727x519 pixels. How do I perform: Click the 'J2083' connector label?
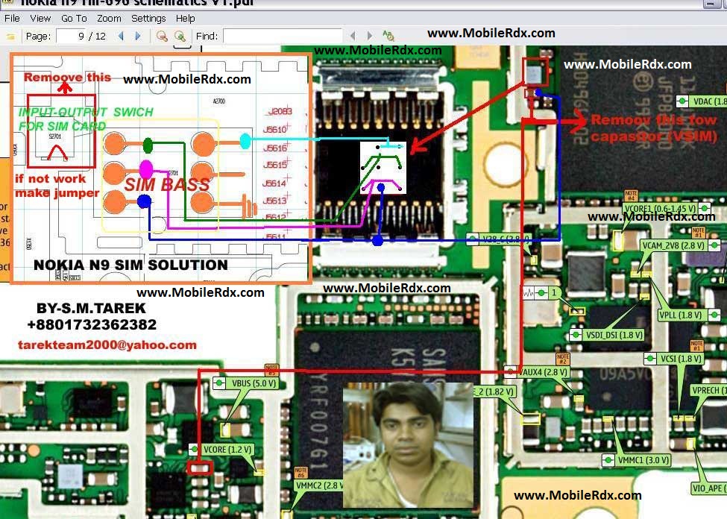[280, 111]
